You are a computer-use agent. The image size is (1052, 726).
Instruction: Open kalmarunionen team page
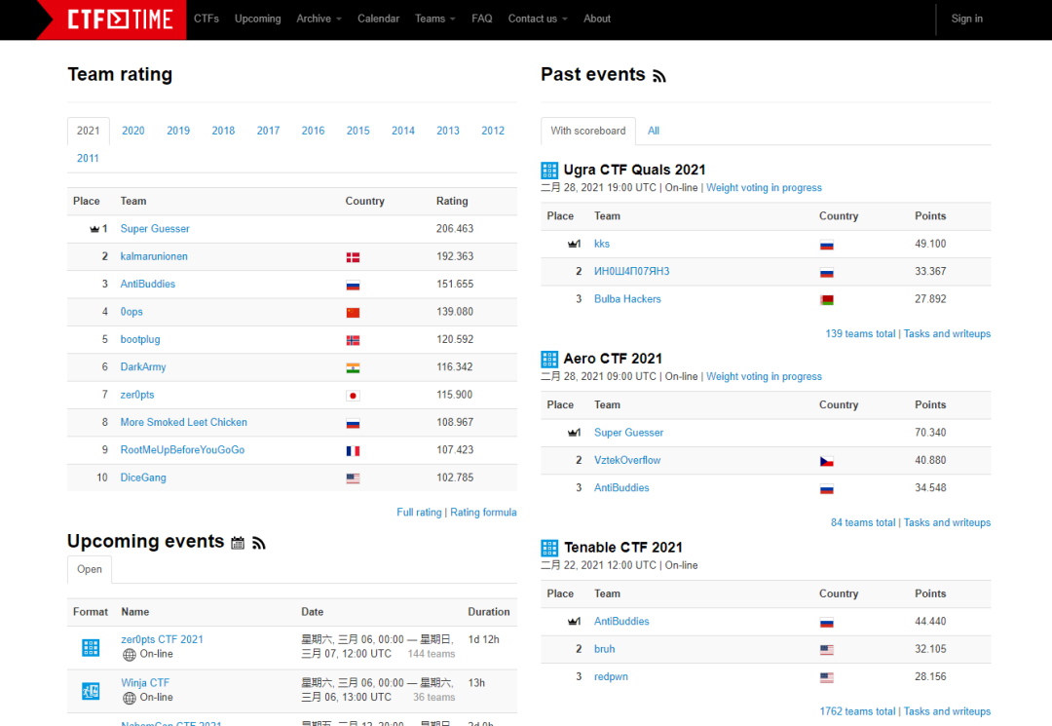click(154, 256)
